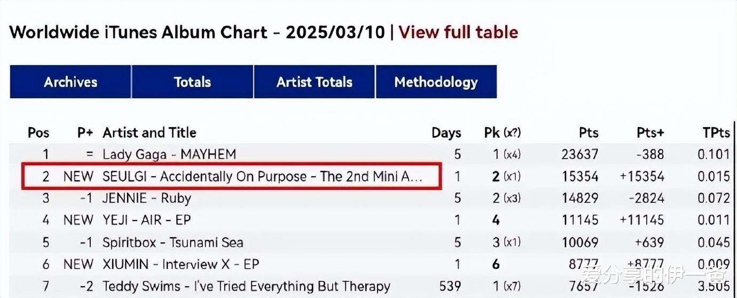Open the Methodology tab
737x298 pixels.
coord(436,82)
